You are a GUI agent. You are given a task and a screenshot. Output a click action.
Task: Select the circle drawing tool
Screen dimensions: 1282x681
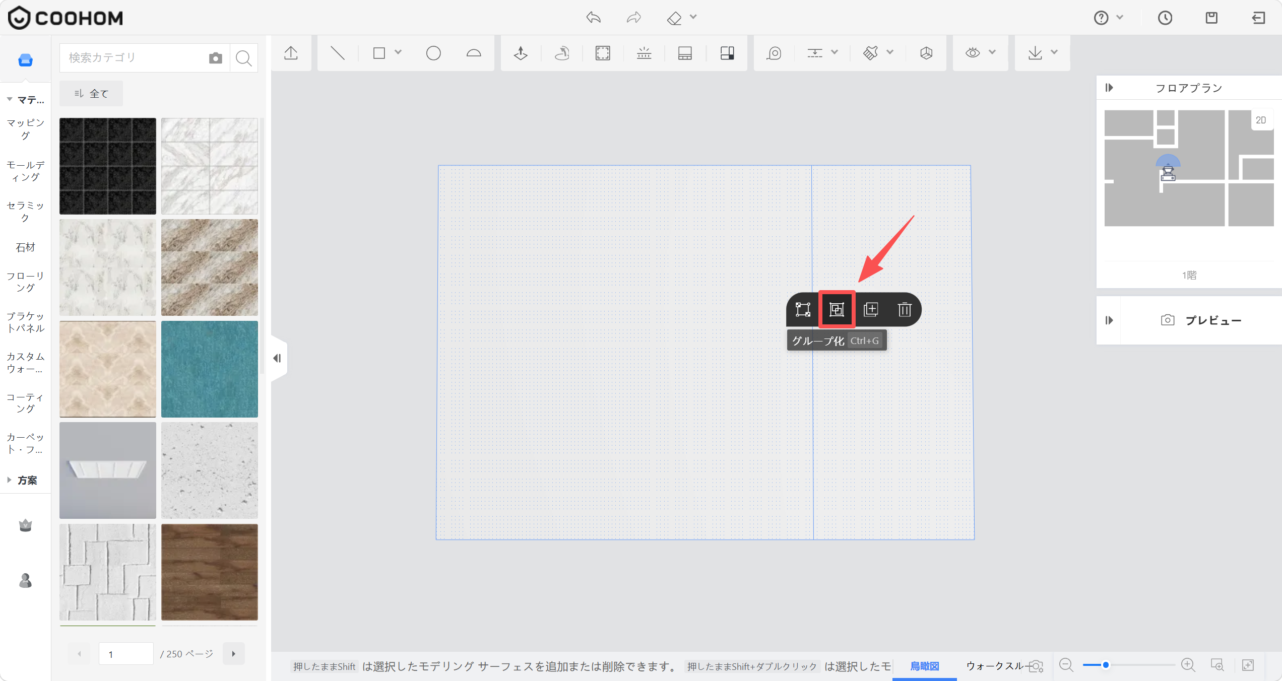pos(433,53)
